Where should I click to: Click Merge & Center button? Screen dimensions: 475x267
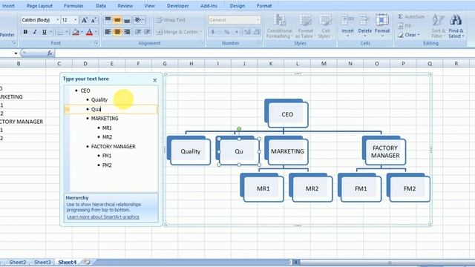click(x=177, y=32)
